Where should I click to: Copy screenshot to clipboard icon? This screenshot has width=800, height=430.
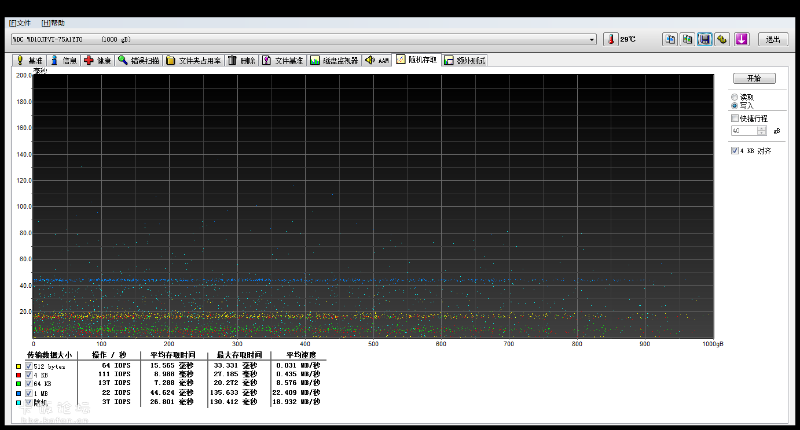[687, 39]
